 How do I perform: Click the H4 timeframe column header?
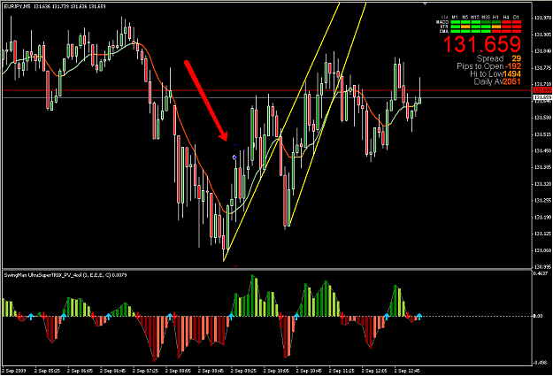[x=506, y=18]
